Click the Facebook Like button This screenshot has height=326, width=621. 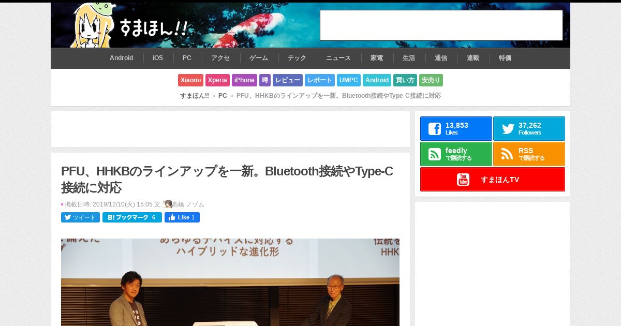click(x=182, y=217)
